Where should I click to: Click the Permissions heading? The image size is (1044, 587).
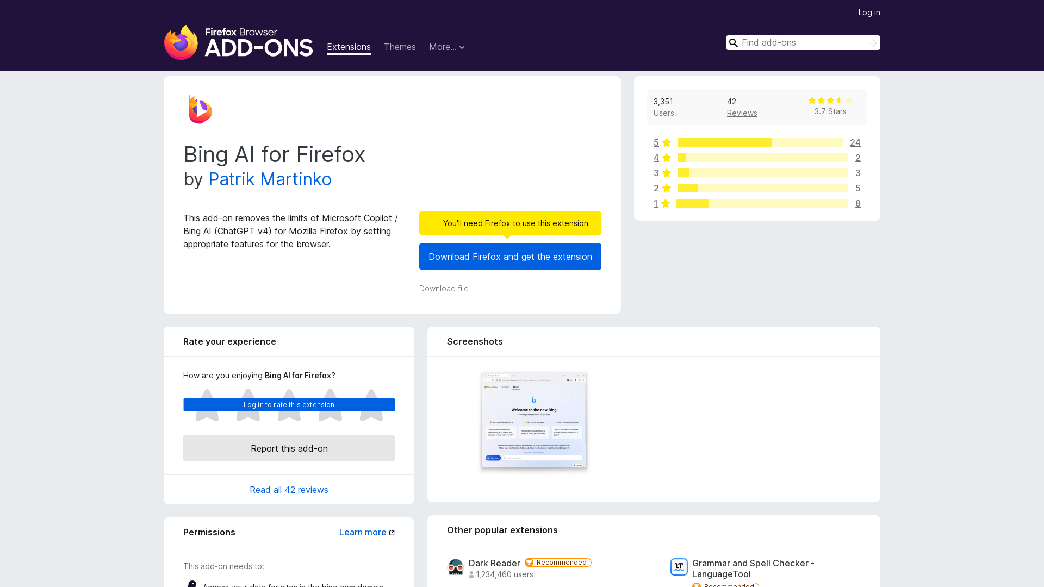[x=209, y=533]
